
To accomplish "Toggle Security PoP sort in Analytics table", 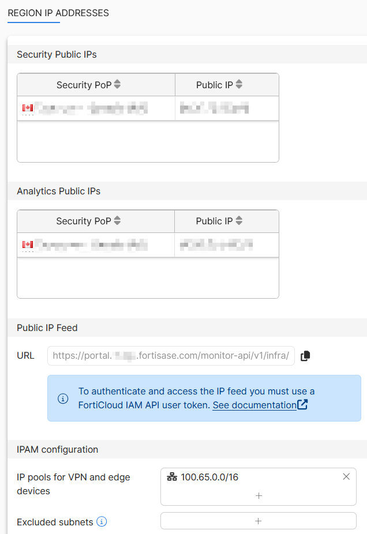I will (x=118, y=221).
